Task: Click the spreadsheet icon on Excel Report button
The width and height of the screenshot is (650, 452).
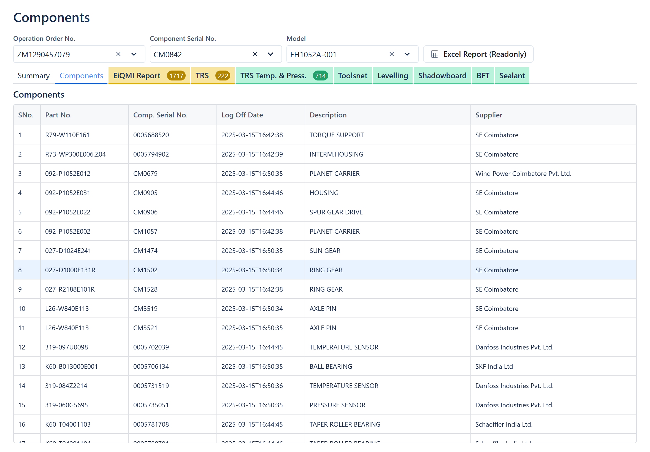Action: click(434, 54)
